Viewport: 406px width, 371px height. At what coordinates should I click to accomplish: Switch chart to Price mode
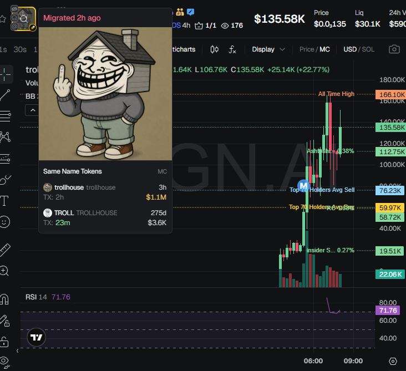click(307, 49)
